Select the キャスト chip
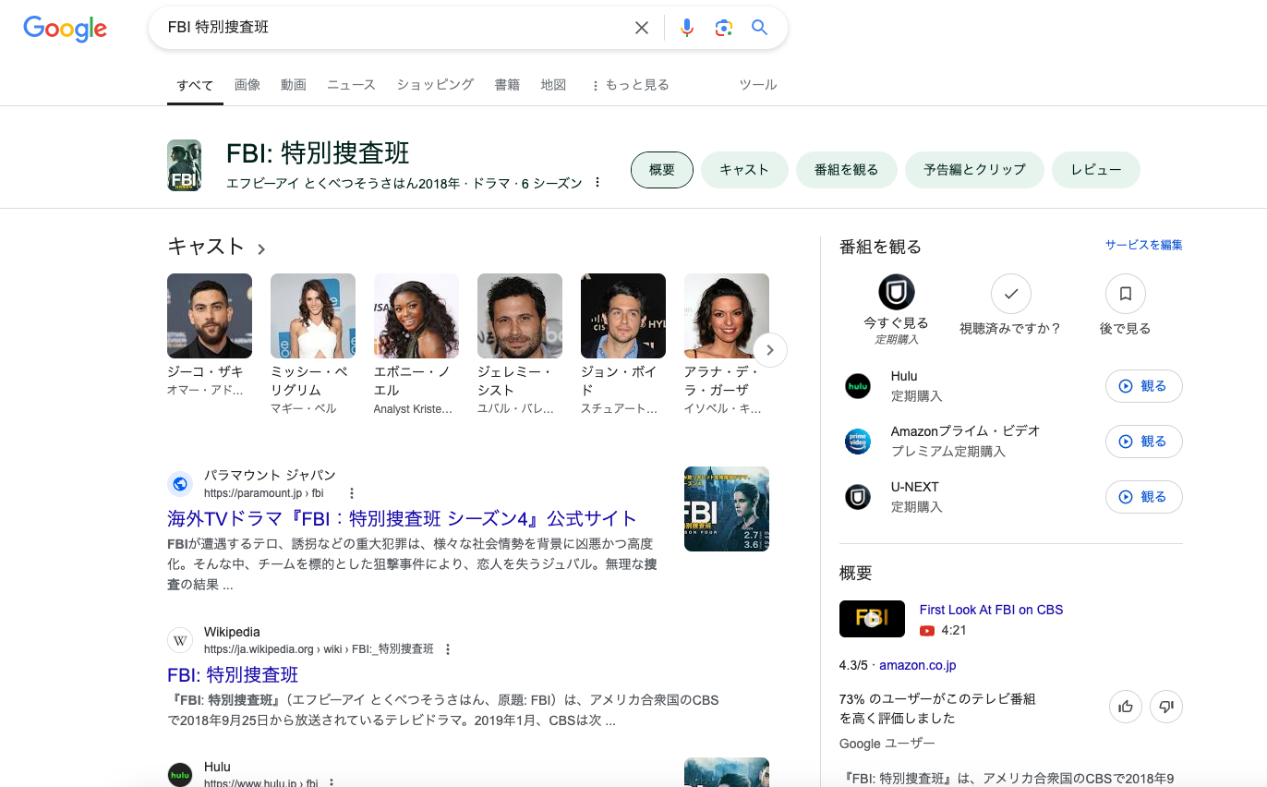1267x787 pixels. (x=744, y=170)
